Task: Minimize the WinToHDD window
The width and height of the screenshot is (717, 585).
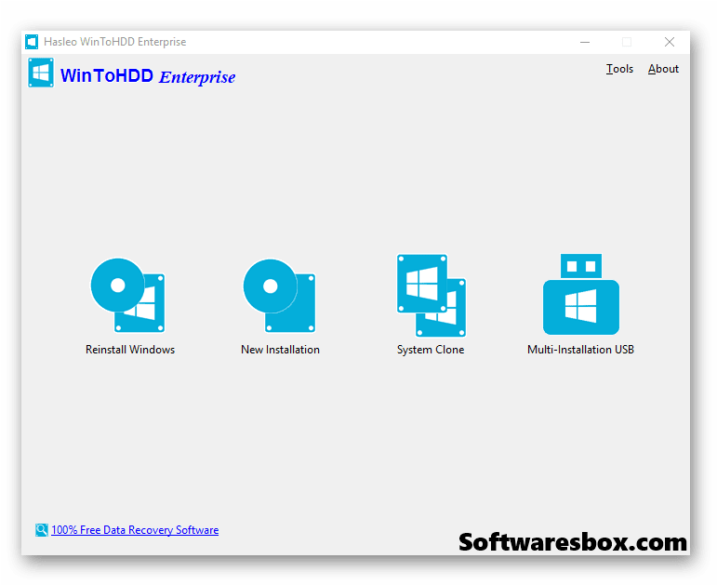Action: [585, 42]
